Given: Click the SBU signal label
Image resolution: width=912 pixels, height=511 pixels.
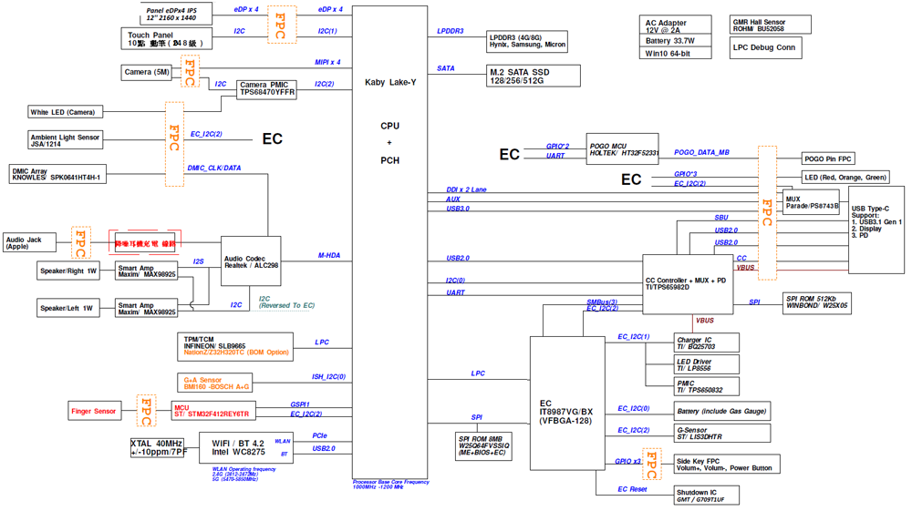Looking at the screenshot, I should click(x=721, y=218).
